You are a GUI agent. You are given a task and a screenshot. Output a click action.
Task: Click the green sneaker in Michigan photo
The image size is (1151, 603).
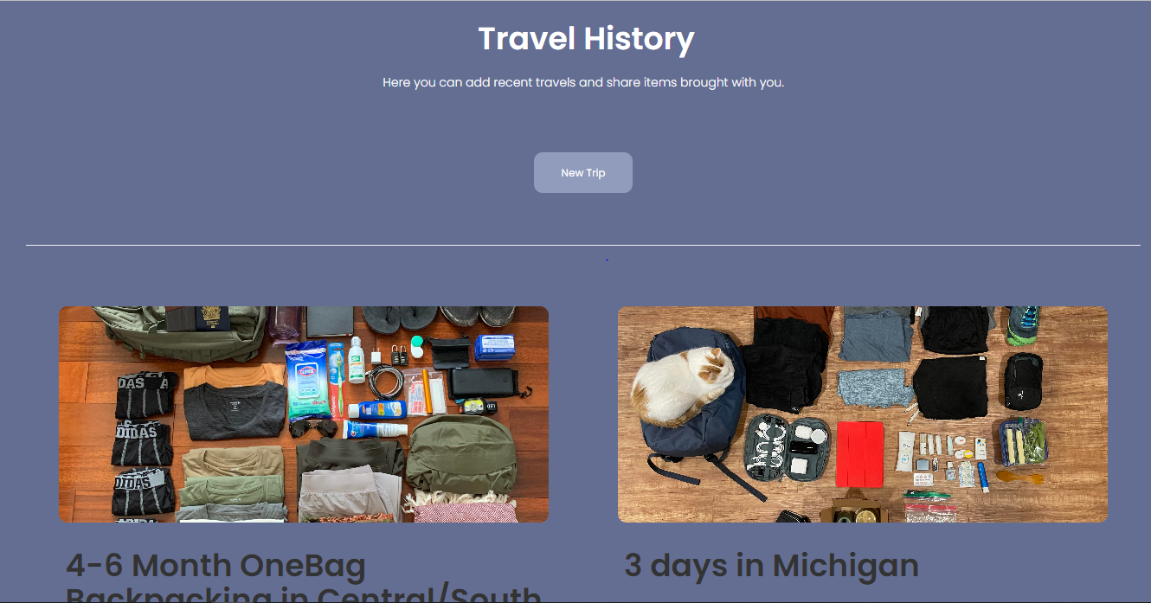(x=1024, y=324)
